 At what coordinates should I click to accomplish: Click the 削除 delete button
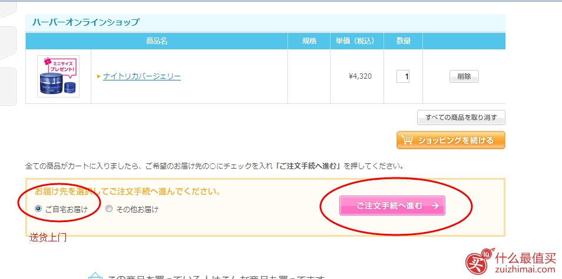point(464,76)
